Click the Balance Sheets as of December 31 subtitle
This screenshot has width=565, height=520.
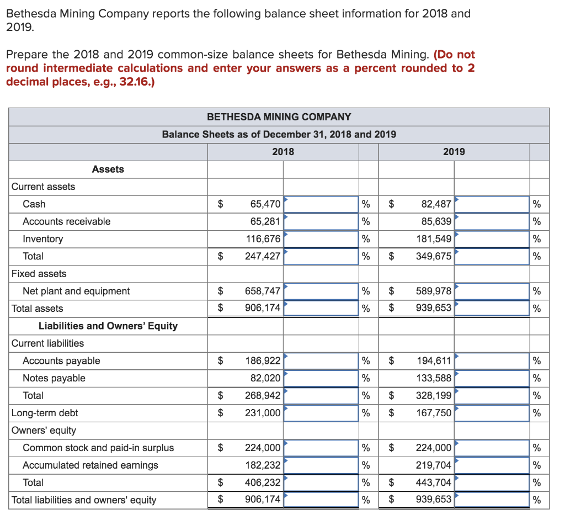point(279,135)
